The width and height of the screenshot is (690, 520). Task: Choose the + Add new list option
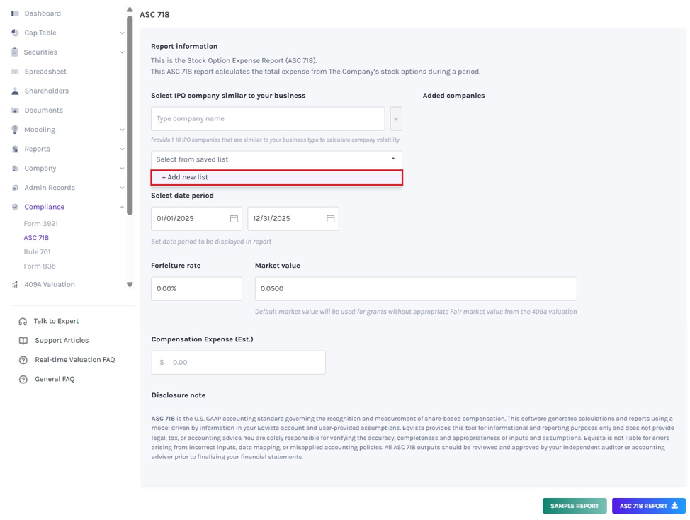277,177
